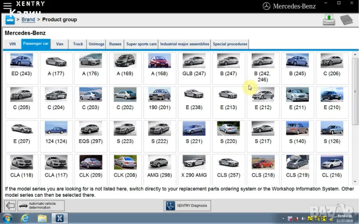Open XENTRY Diagnosis

[x=187, y=206]
